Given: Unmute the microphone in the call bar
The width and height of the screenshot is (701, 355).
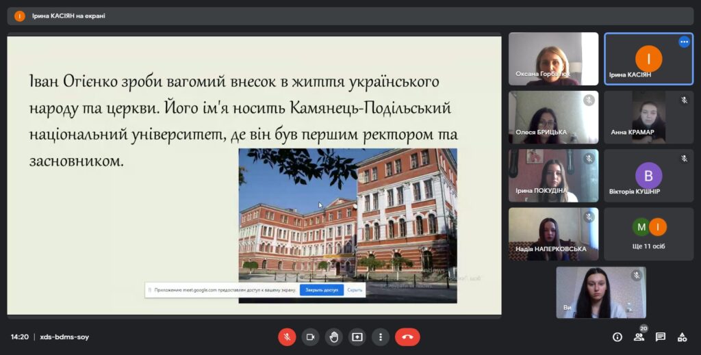Looking at the screenshot, I should (287, 337).
